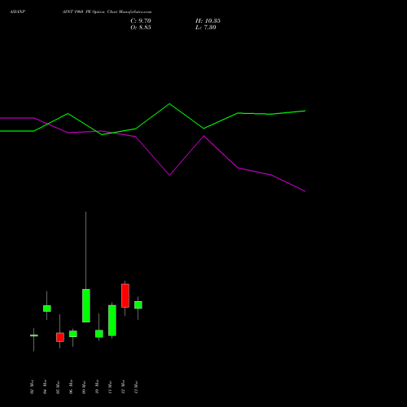Image resolution: width=407 pixels, height=407 pixels.
Task: Click the 11 Mar date label
Action: 110,387
